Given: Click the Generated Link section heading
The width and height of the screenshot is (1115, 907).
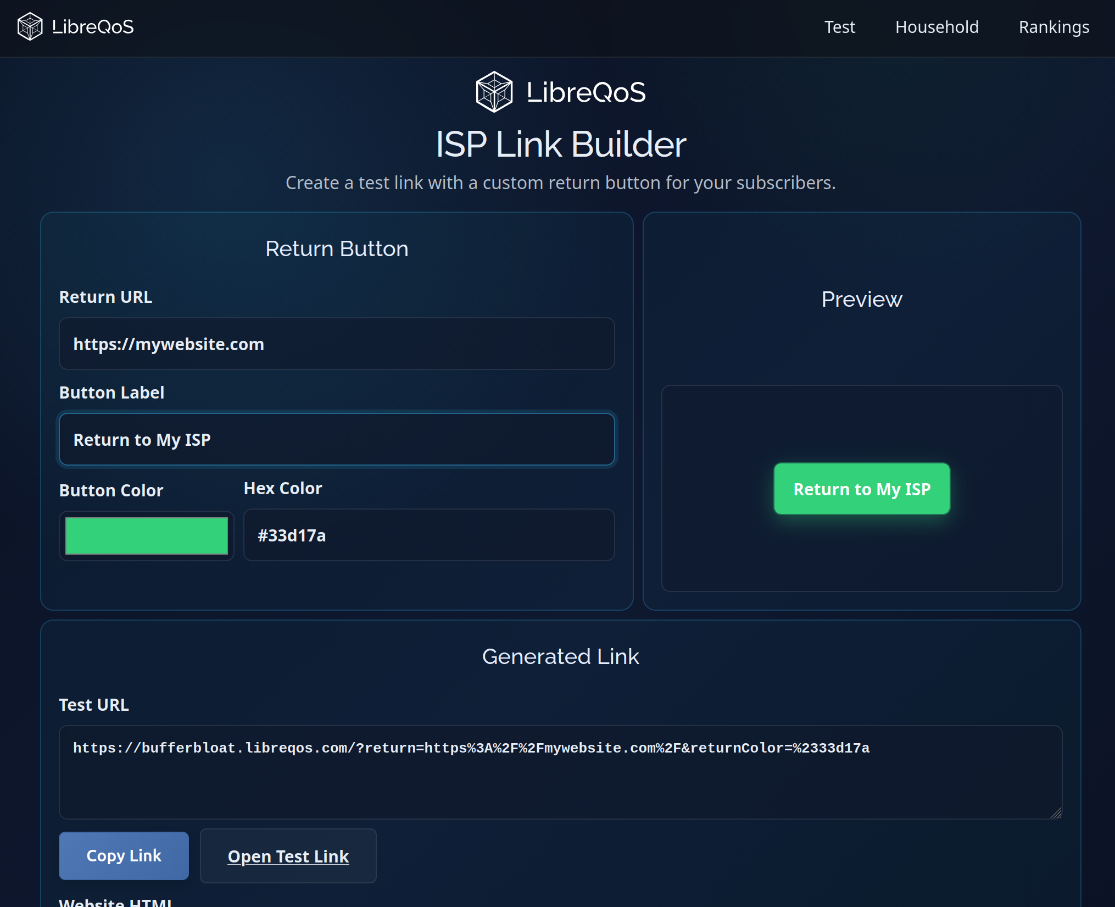Looking at the screenshot, I should [561, 657].
